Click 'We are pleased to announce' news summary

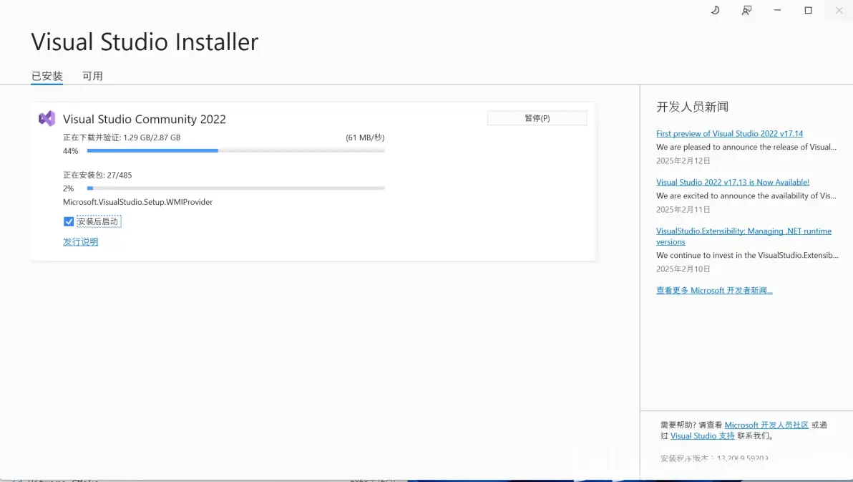pos(746,147)
